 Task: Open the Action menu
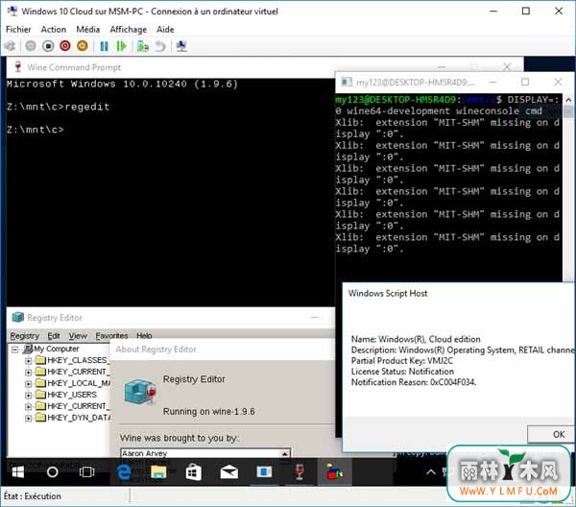(x=54, y=30)
